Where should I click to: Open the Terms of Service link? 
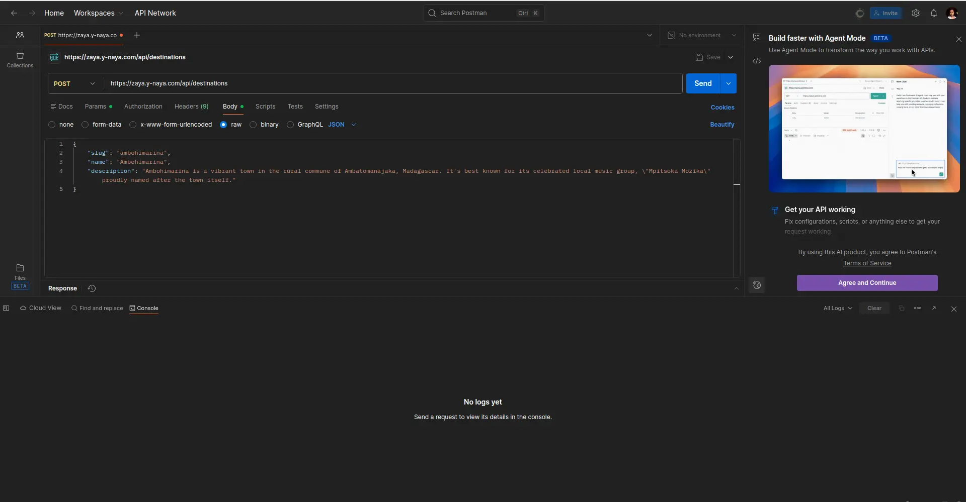point(867,263)
